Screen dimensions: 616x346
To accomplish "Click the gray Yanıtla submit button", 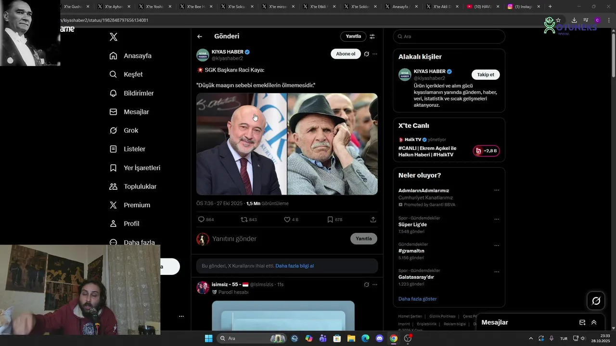I will pos(364,239).
